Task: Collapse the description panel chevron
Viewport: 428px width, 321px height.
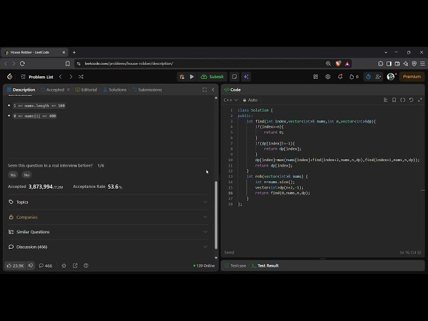Action: 213,90
